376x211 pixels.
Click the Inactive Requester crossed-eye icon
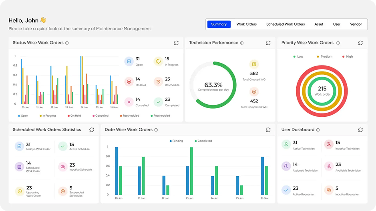pos(329,190)
